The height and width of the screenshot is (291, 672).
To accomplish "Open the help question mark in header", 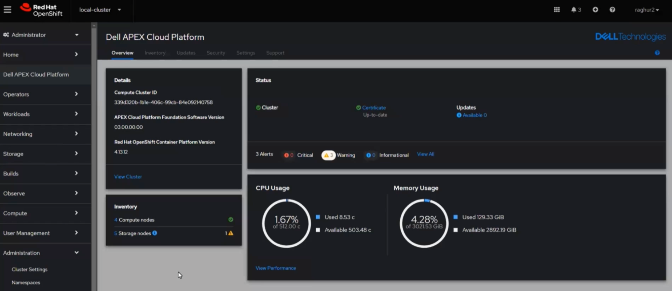I will coord(612,10).
